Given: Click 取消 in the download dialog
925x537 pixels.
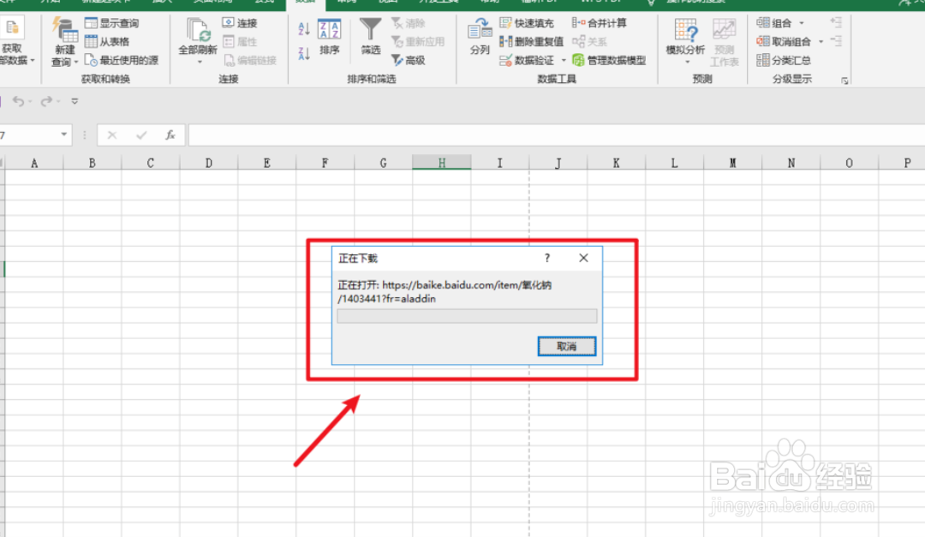Looking at the screenshot, I should pyautogui.click(x=566, y=346).
